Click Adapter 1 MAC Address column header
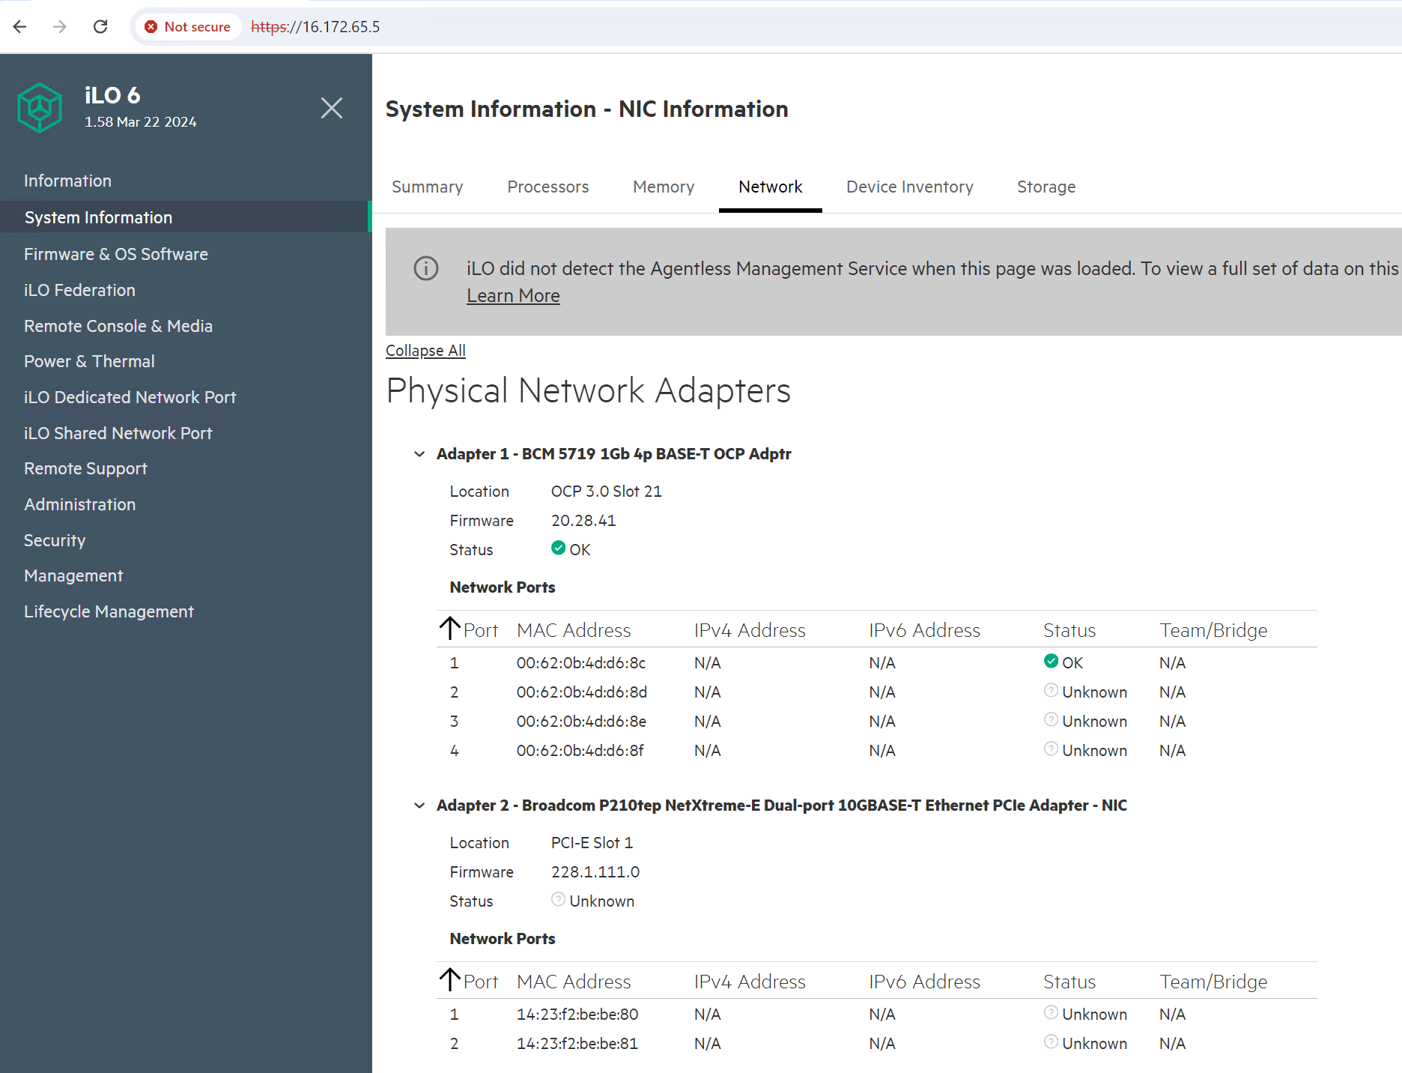The width and height of the screenshot is (1402, 1073). pyautogui.click(x=574, y=630)
